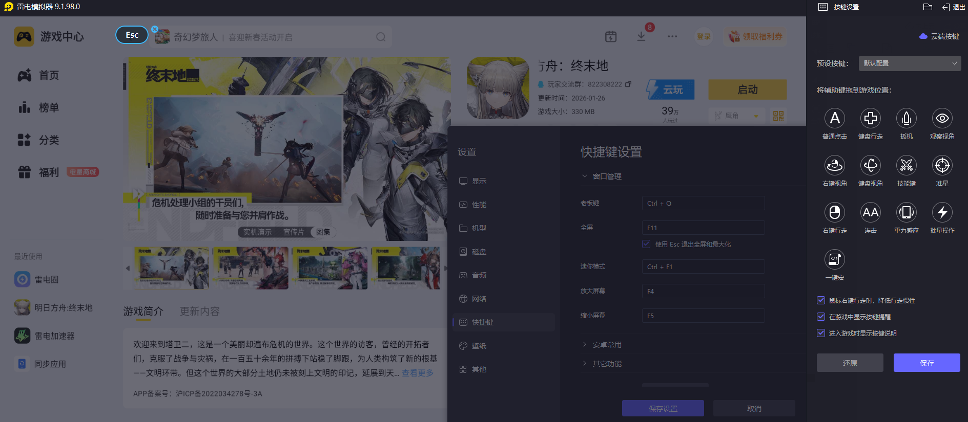
Task: Choose the 技能键 skill key icon
Action: (907, 165)
